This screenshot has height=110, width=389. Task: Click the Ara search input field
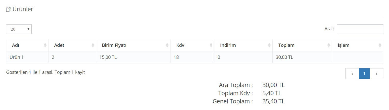click(x=360, y=29)
